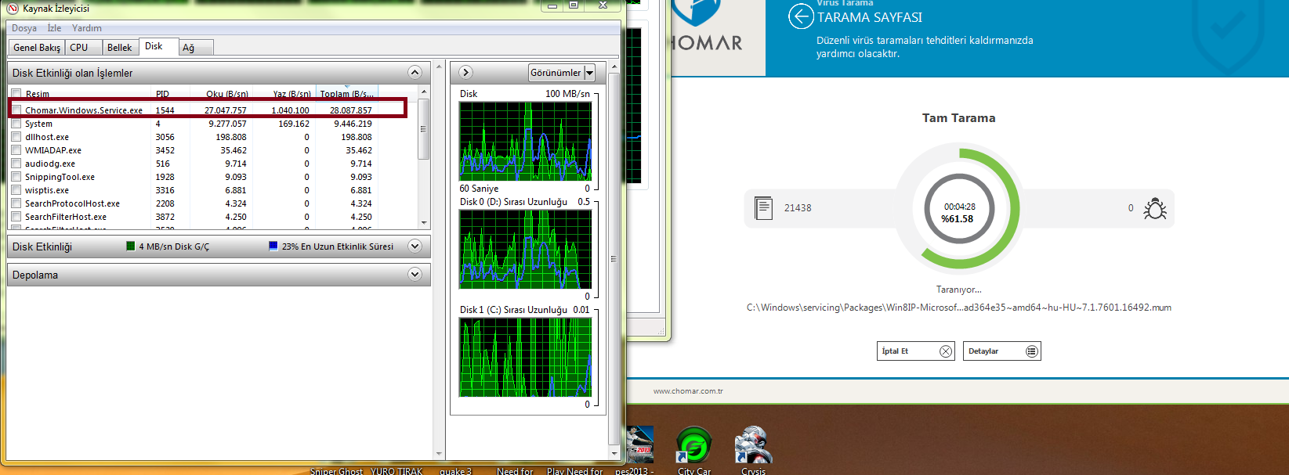
Task: Cancel scan with İptal Et
Action: click(x=916, y=351)
